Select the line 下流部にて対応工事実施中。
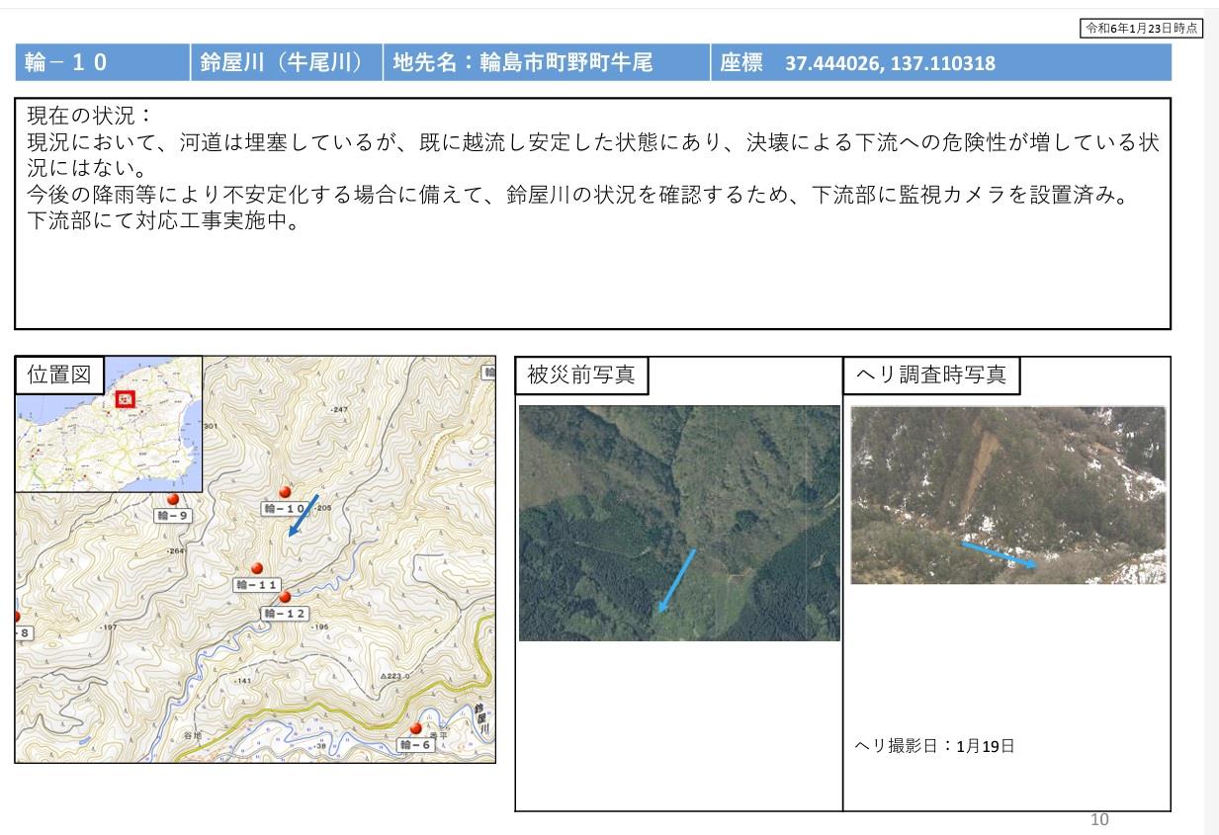1219x835 pixels. click(163, 220)
